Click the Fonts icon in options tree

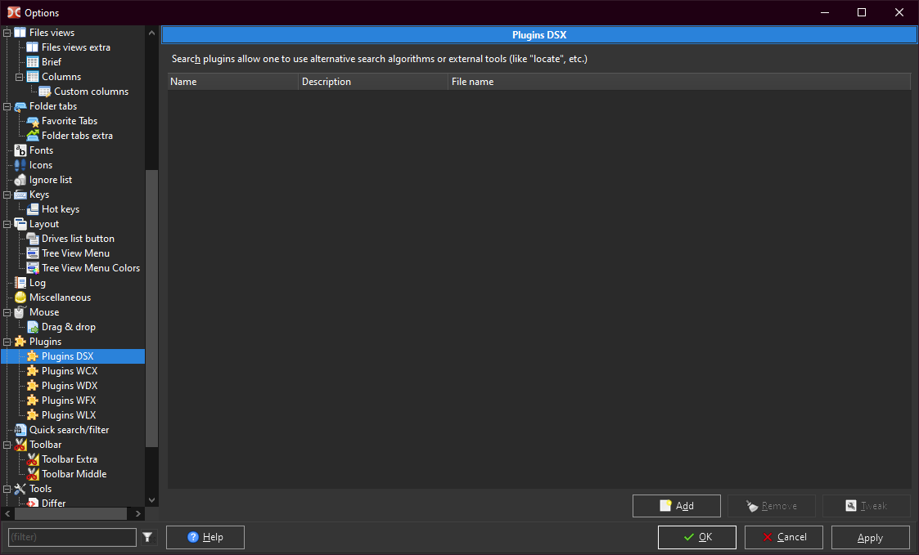(20, 150)
